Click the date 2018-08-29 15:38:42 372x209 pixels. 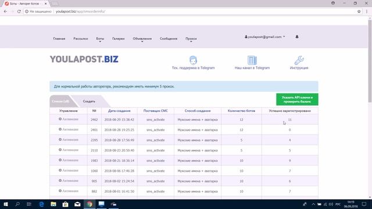click(119, 120)
